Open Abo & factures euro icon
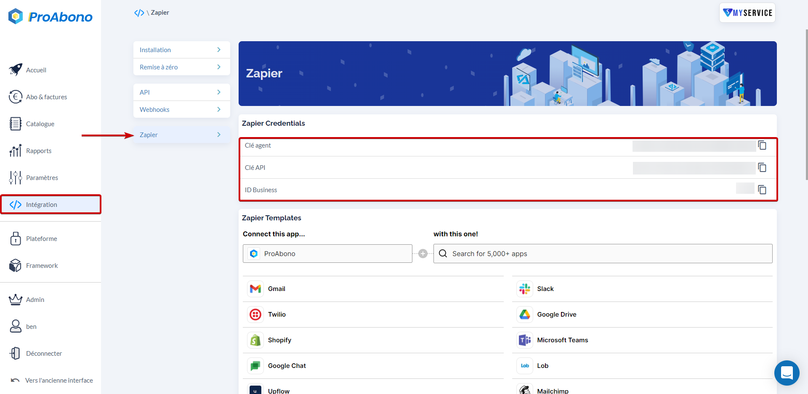 (x=16, y=97)
